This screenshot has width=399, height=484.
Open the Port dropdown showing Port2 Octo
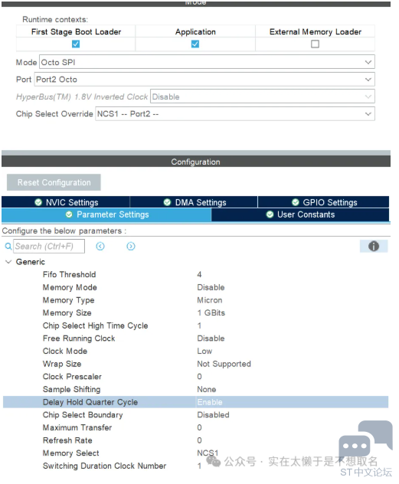(x=204, y=80)
